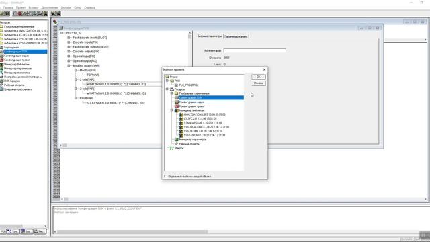The image size is (430, 242).
Task: Enable the separate file per object checkbox
Action: [x=165, y=176]
